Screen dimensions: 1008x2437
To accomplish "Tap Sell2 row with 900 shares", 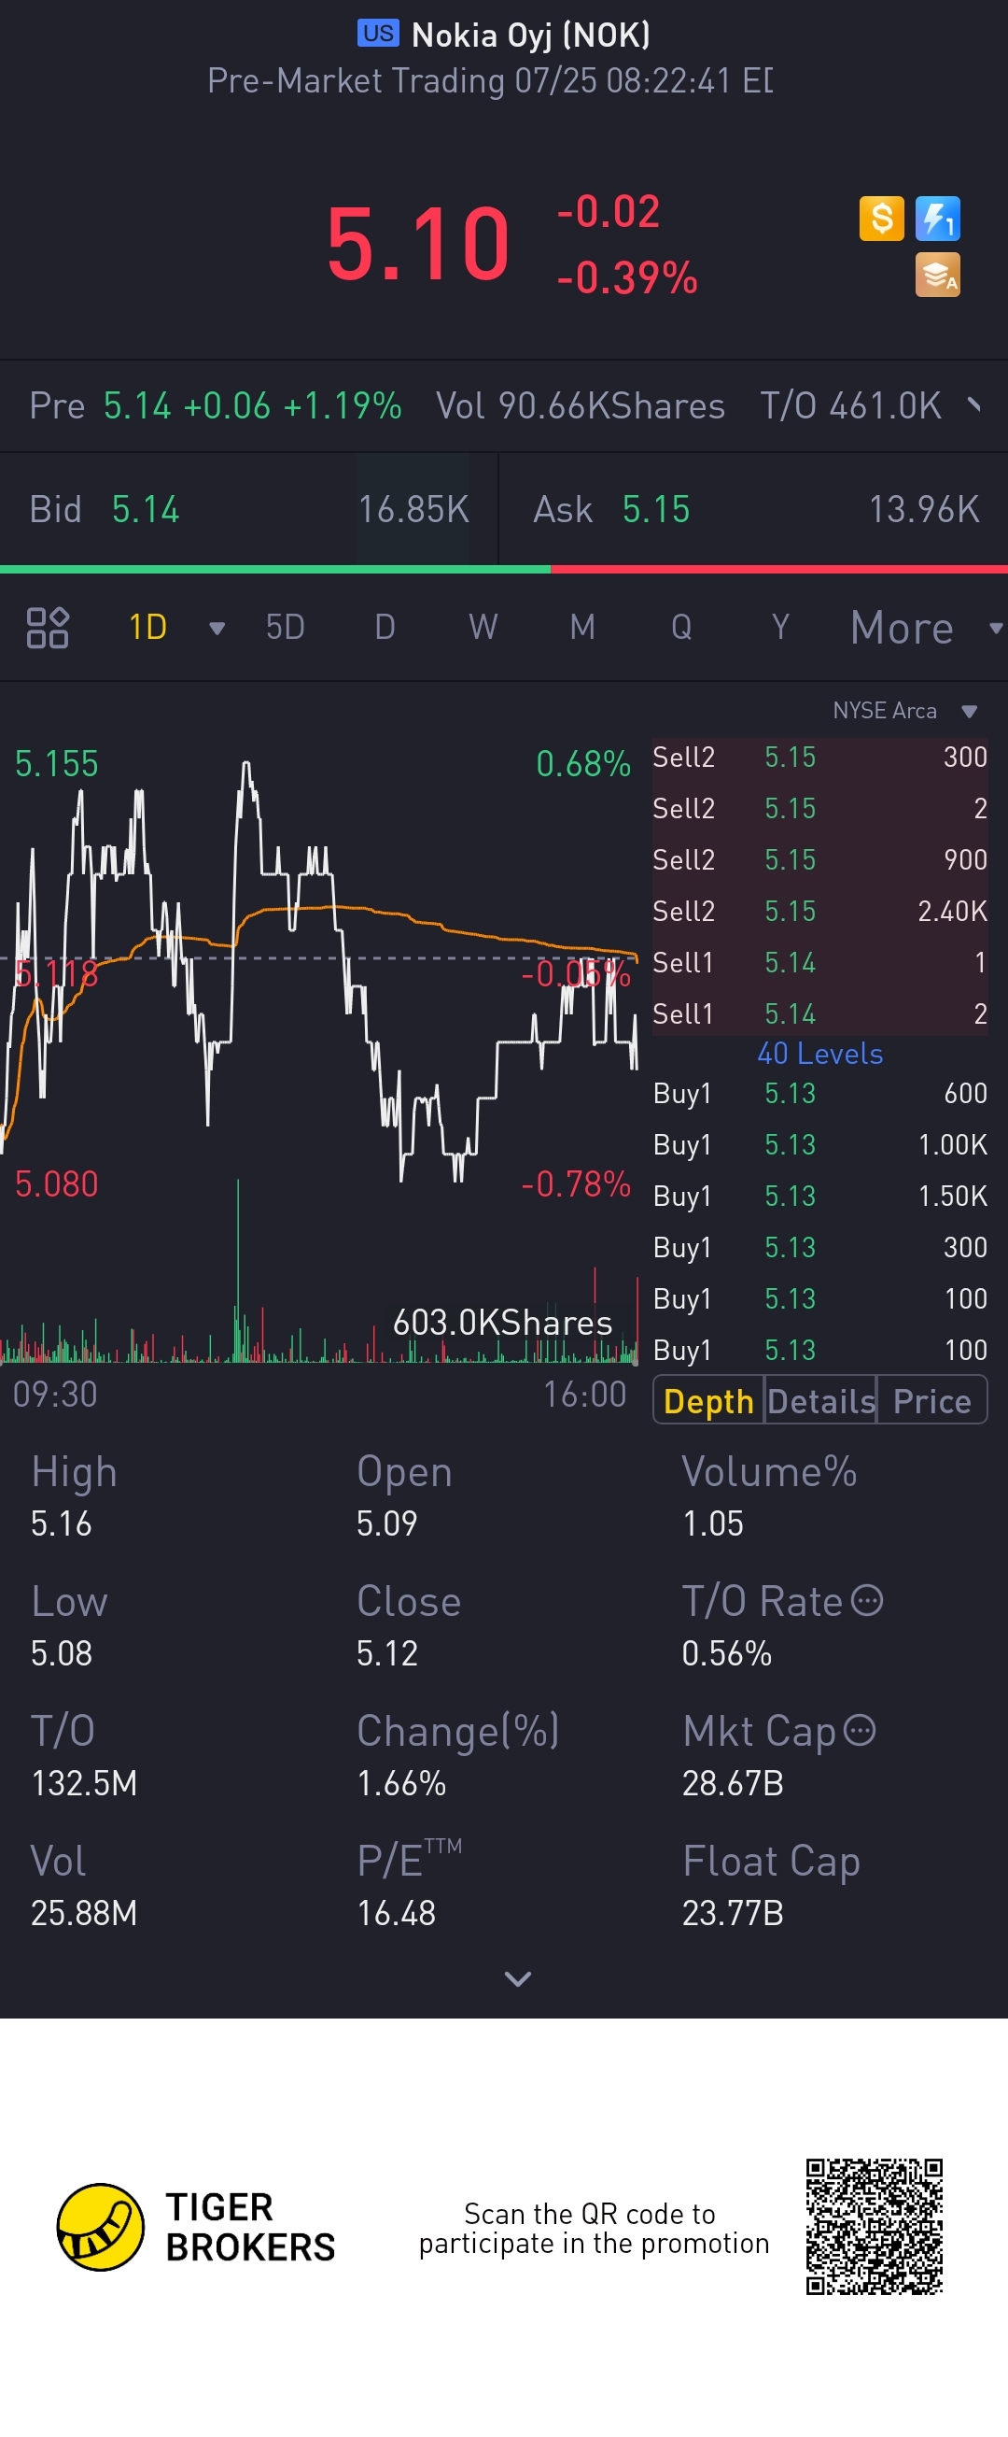I will tap(819, 859).
